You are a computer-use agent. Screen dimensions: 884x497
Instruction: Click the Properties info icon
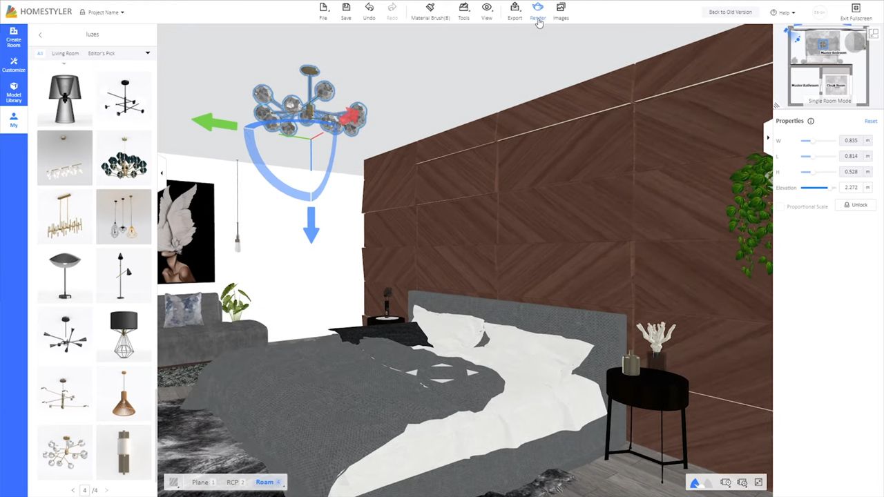(811, 121)
